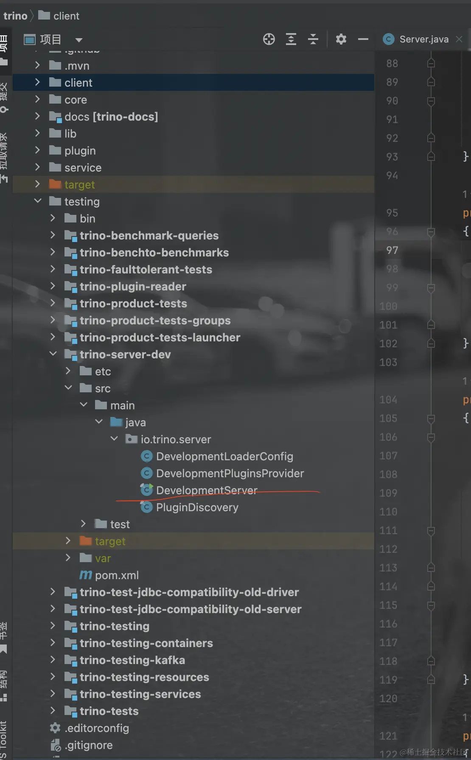Image resolution: width=471 pixels, height=760 pixels.
Task: Select trino-benchto-benchmarks module
Action: [x=154, y=253]
